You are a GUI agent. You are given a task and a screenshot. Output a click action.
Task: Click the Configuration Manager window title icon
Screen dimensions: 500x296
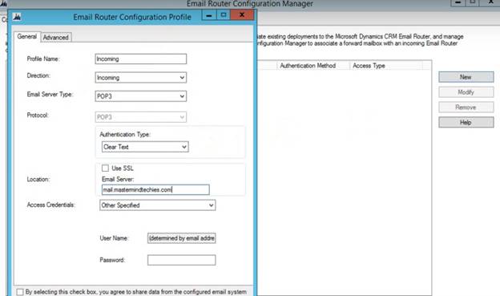[x=3, y=3]
